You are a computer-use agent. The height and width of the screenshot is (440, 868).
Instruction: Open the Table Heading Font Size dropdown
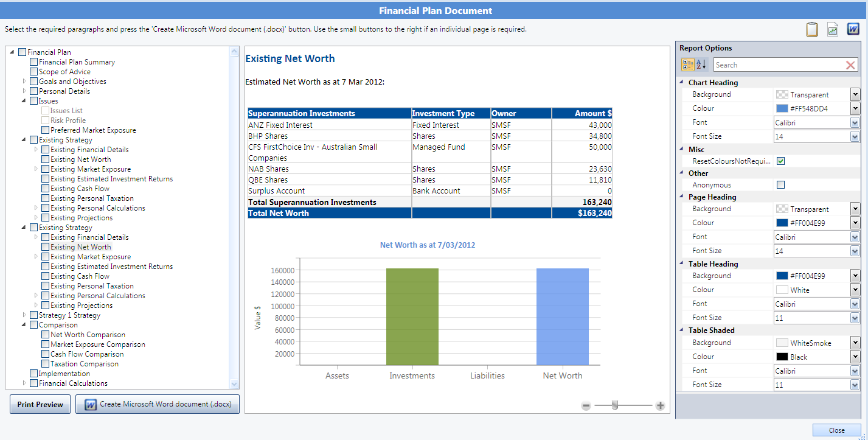[x=855, y=318]
